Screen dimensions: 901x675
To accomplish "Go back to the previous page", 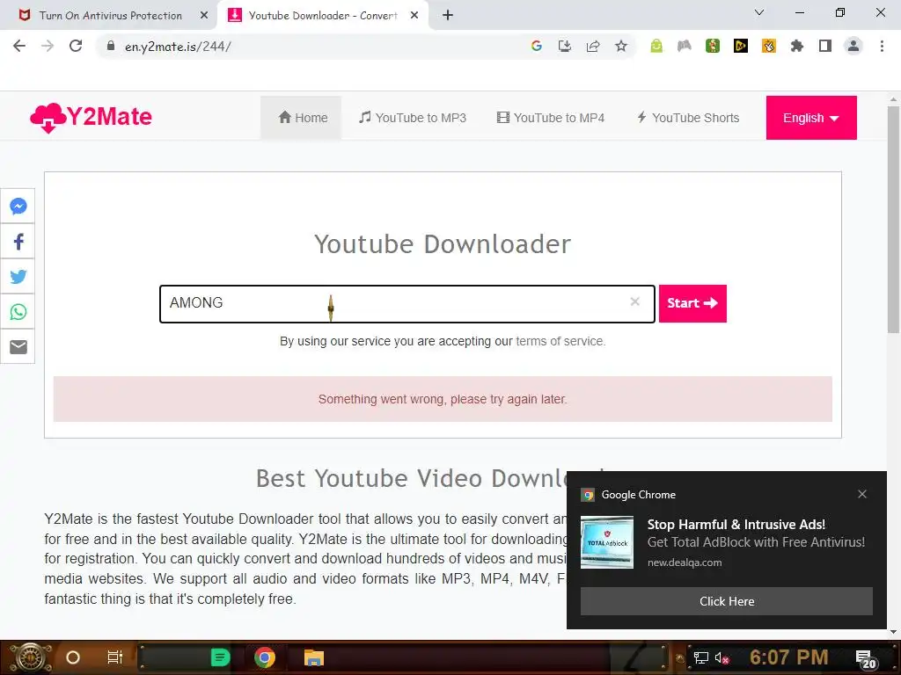I will (x=19, y=46).
